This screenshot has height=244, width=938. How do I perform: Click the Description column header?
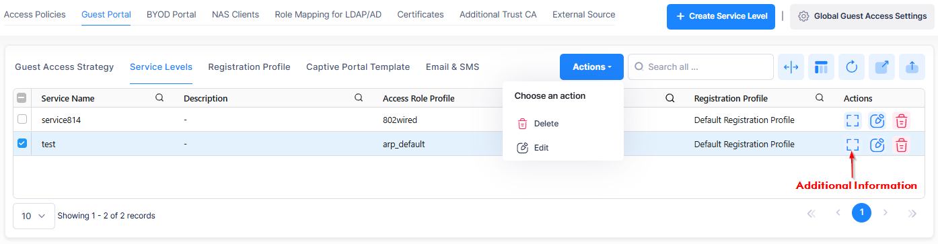coord(206,98)
